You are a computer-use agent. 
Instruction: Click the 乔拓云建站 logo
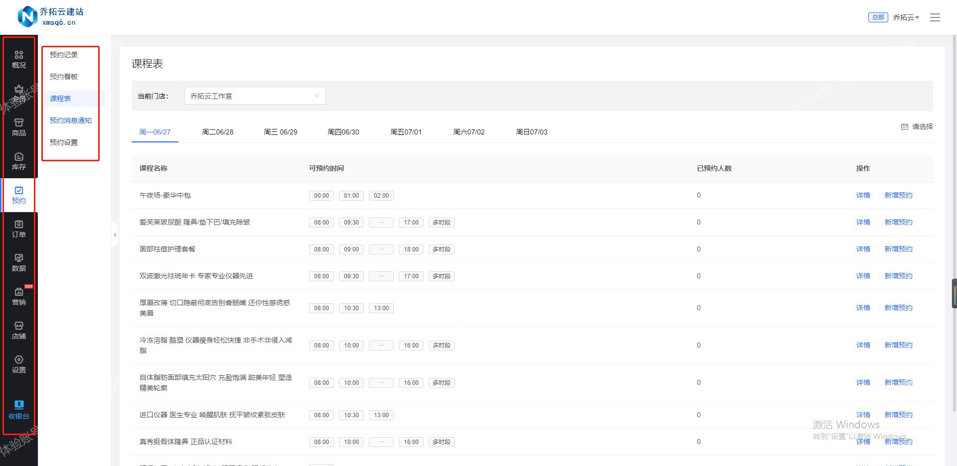point(50,16)
